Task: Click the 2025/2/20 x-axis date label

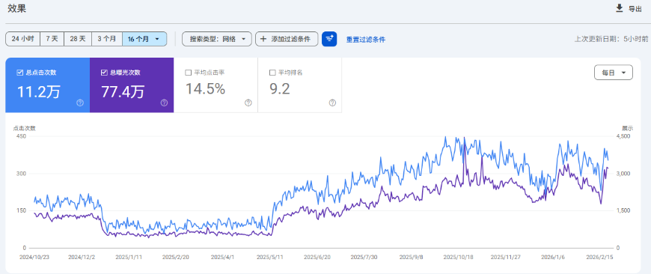Action: [176, 257]
